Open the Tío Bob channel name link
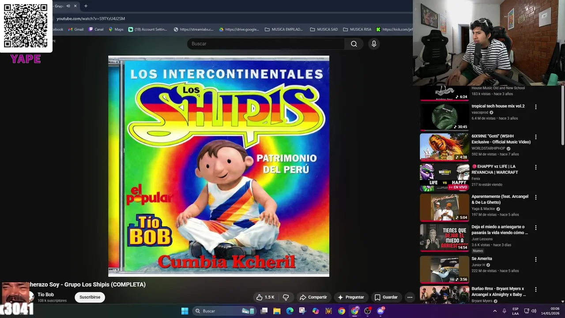Image resolution: width=565 pixels, height=318 pixels. pyautogui.click(x=45, y=295)
